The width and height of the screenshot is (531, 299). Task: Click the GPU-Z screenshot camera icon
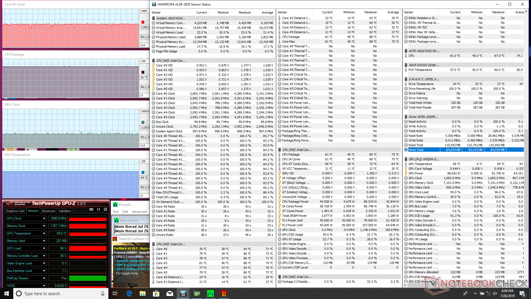pos(91,210)
